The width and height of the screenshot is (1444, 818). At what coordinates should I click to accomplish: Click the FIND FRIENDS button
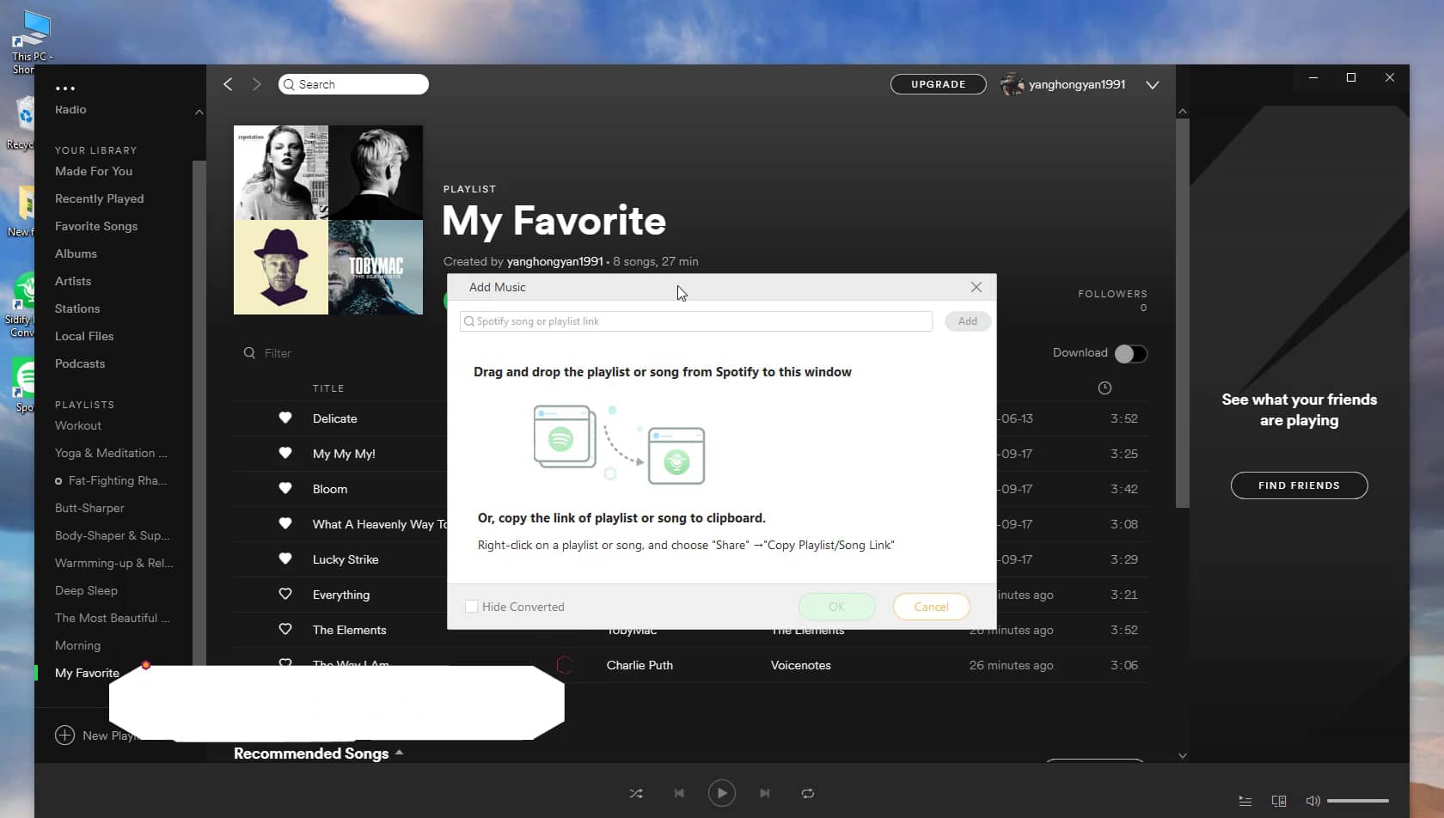click(x=1299, y=485)
